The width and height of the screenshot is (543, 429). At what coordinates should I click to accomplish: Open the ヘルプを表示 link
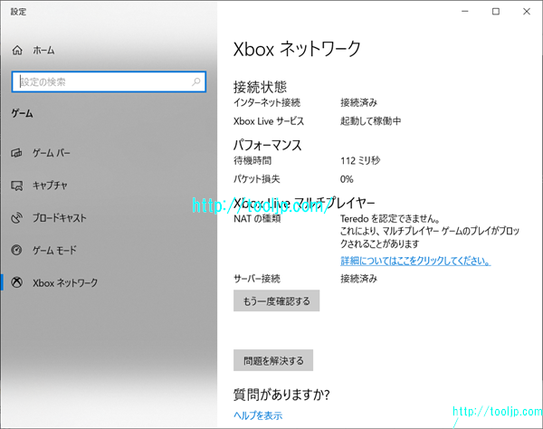tap(258, 415)
